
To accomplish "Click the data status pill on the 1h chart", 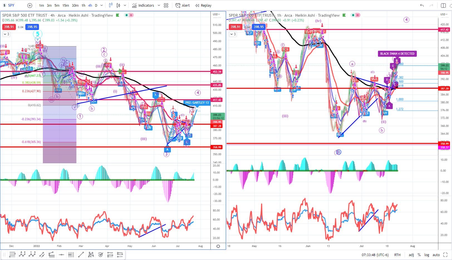I will point(355,15).
